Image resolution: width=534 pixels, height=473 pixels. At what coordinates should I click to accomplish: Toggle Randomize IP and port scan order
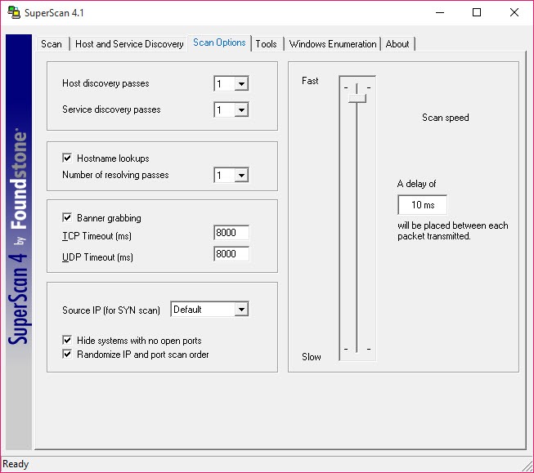pyautogui.click(x=67, y=354)
